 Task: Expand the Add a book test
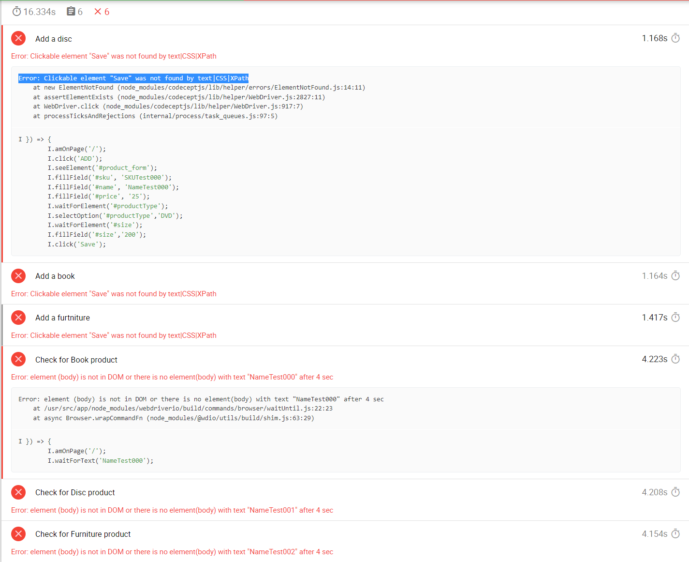(55, 276)
